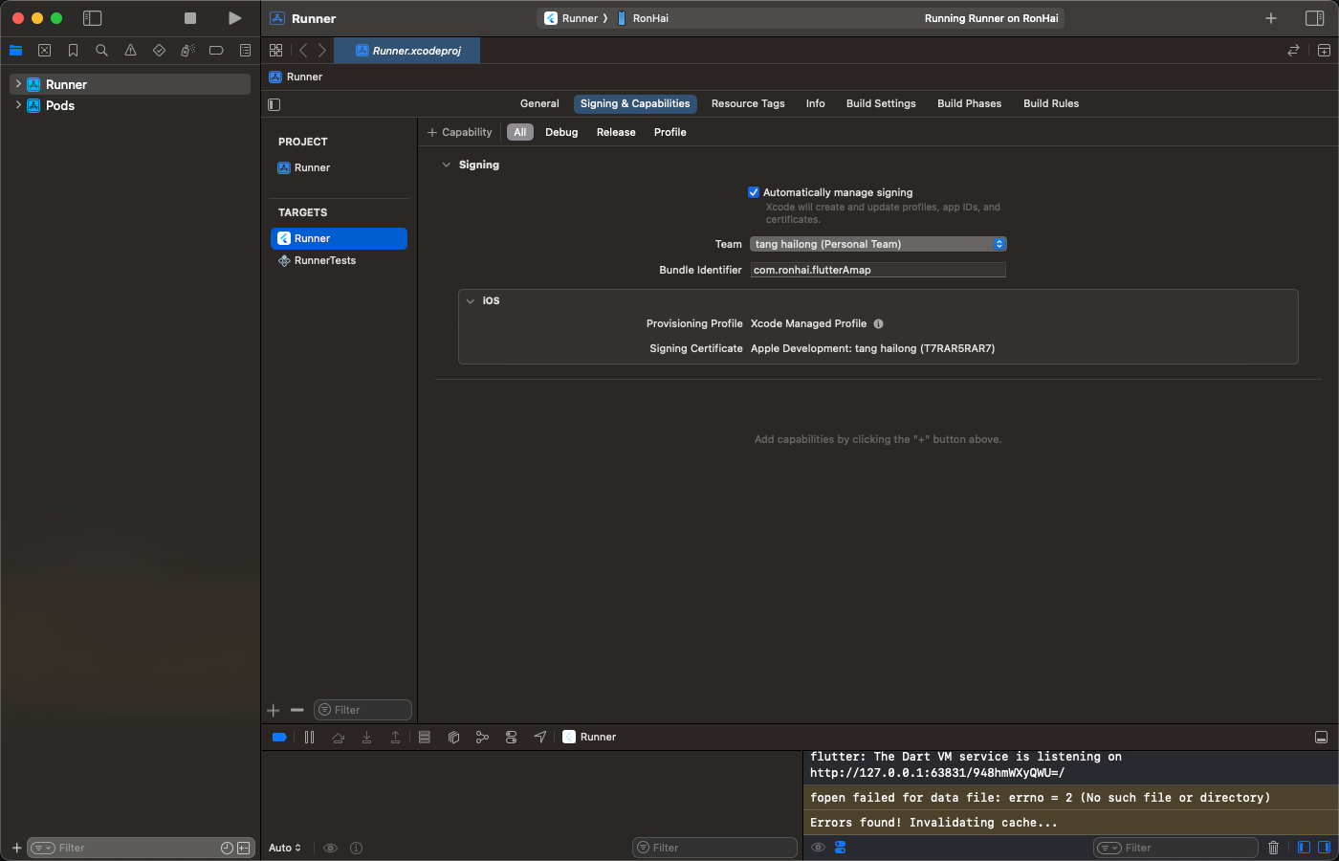The image size is (1339, 861).
Task: Add a new target with plus button
Action: (274, 710)
